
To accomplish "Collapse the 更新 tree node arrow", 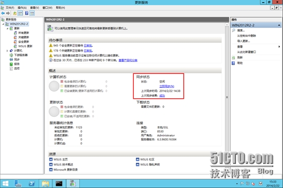I will 7,28.
